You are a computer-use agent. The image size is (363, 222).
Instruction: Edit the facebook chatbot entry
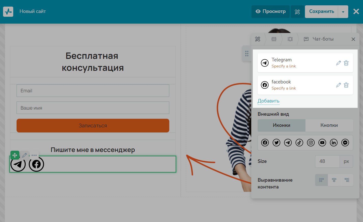[x=338, y=85]
